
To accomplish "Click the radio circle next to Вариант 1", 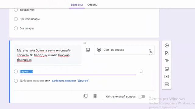I will click(16, 71).
